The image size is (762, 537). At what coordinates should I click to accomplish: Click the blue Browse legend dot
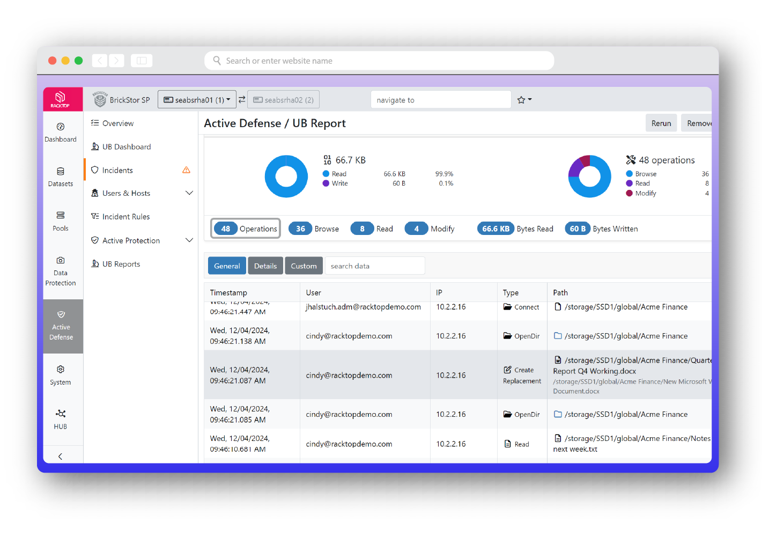click(630, 174)
